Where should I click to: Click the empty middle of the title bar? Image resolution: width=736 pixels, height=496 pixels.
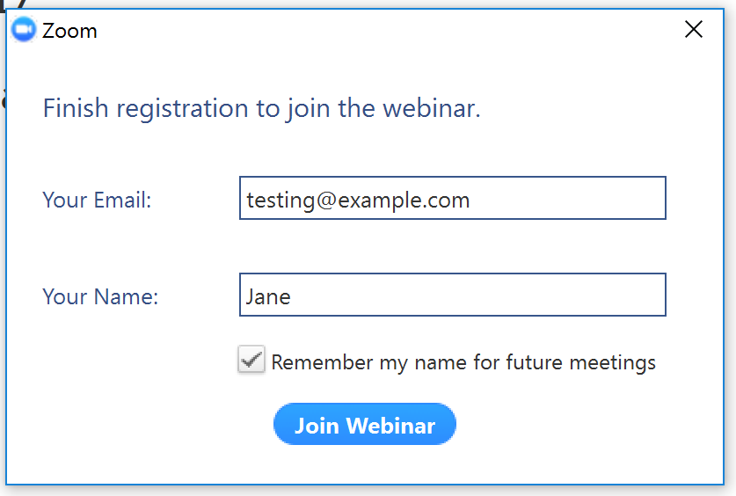tap(369, 31)
